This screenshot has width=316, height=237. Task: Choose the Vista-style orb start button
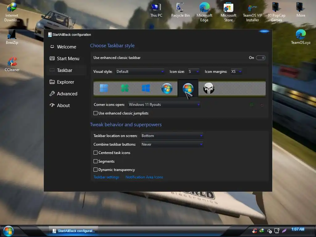pyautogui.click(x=188, y=88)
